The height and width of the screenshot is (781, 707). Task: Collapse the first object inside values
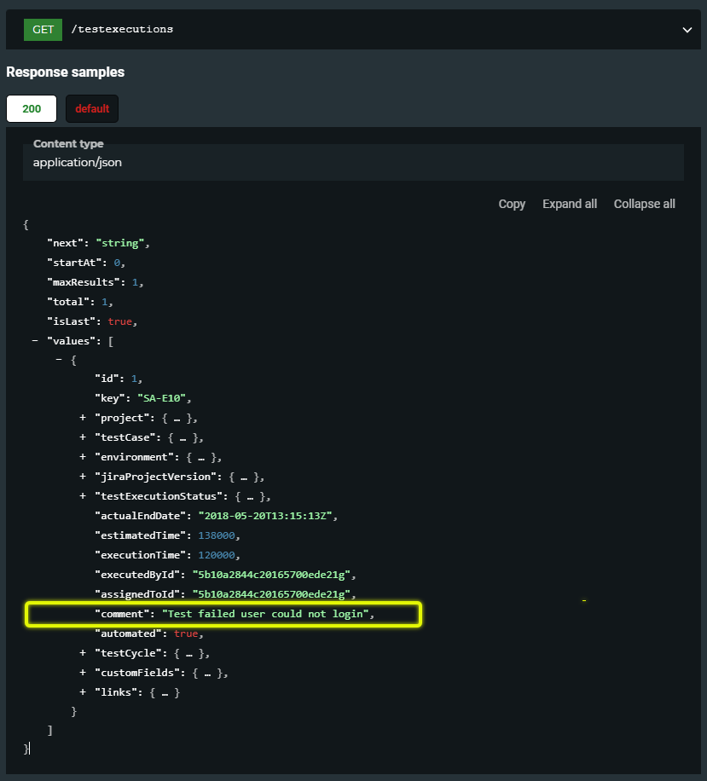tap(59, 360)
